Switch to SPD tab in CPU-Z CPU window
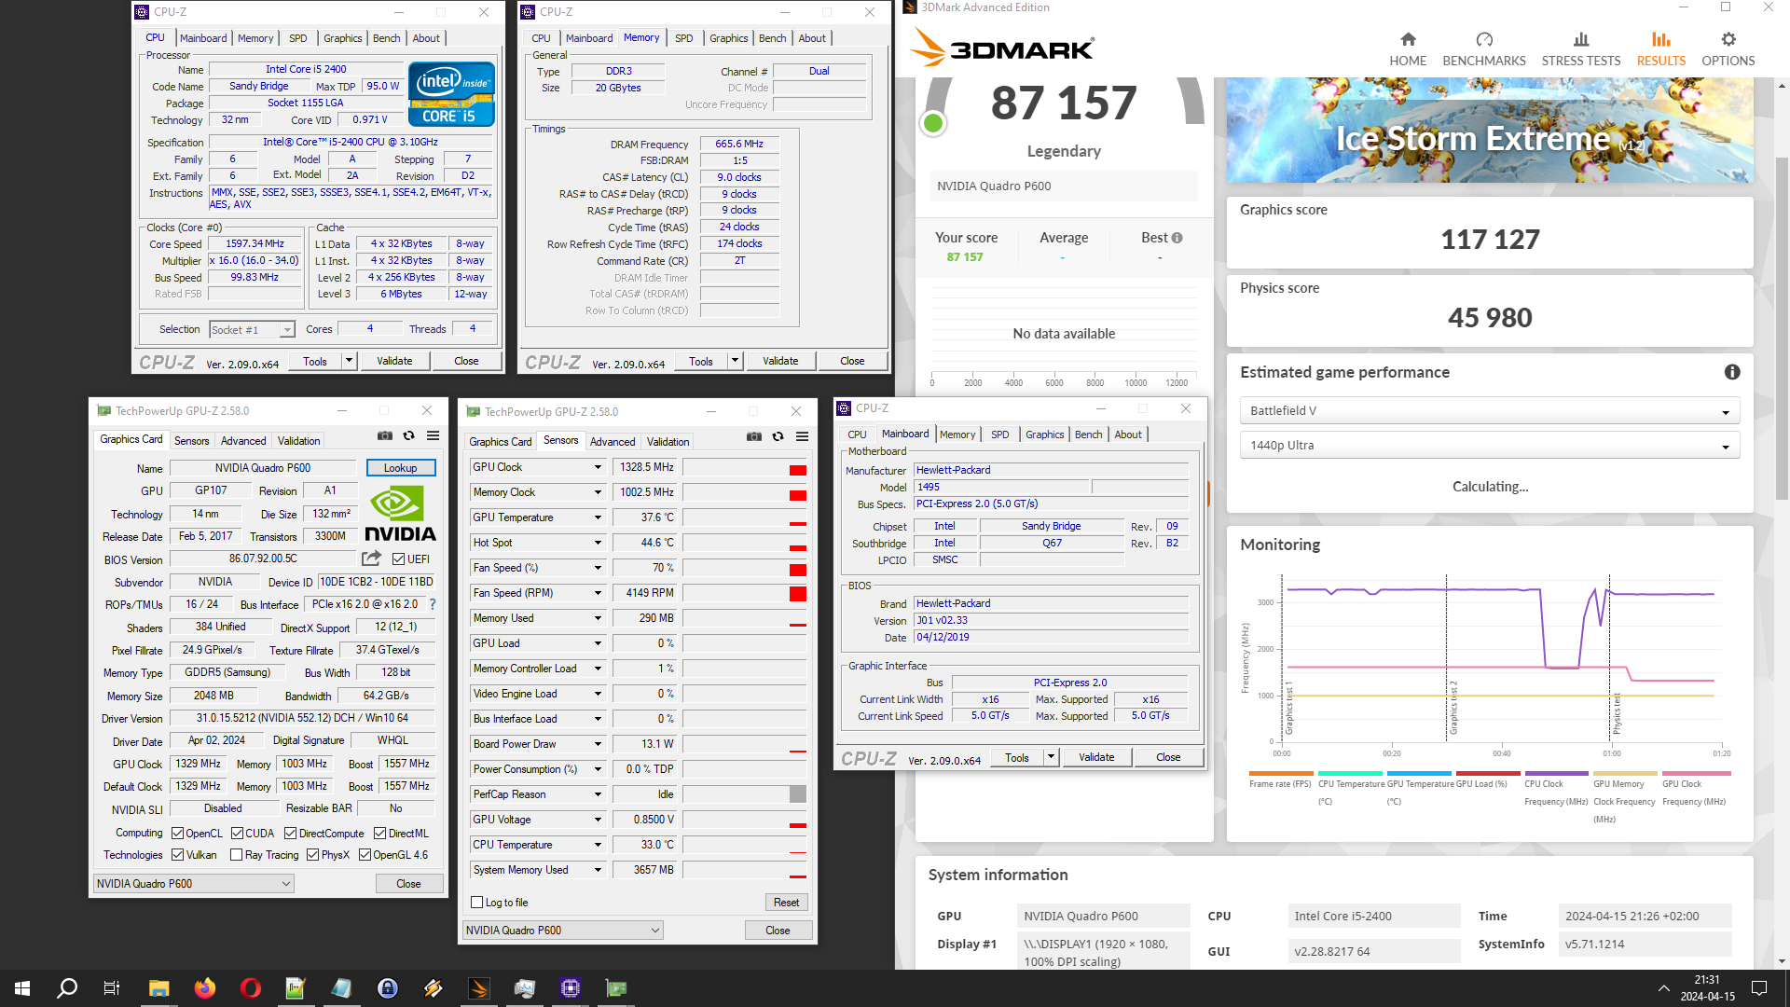This screenshot has width=1790, height=1007. 297,38
